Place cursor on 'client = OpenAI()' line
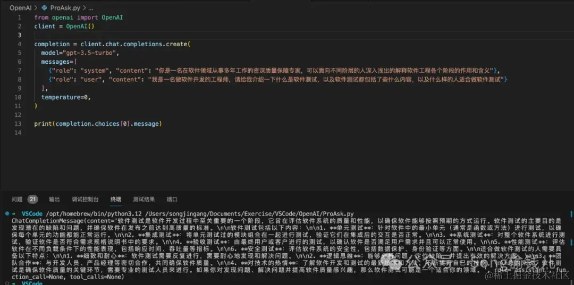This screenshot has height=285, width=574. [x=64, y=27]
